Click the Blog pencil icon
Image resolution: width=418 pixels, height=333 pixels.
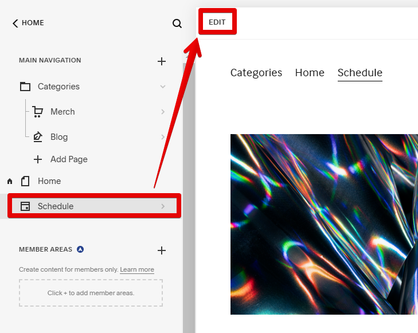(x=38, y=137)
